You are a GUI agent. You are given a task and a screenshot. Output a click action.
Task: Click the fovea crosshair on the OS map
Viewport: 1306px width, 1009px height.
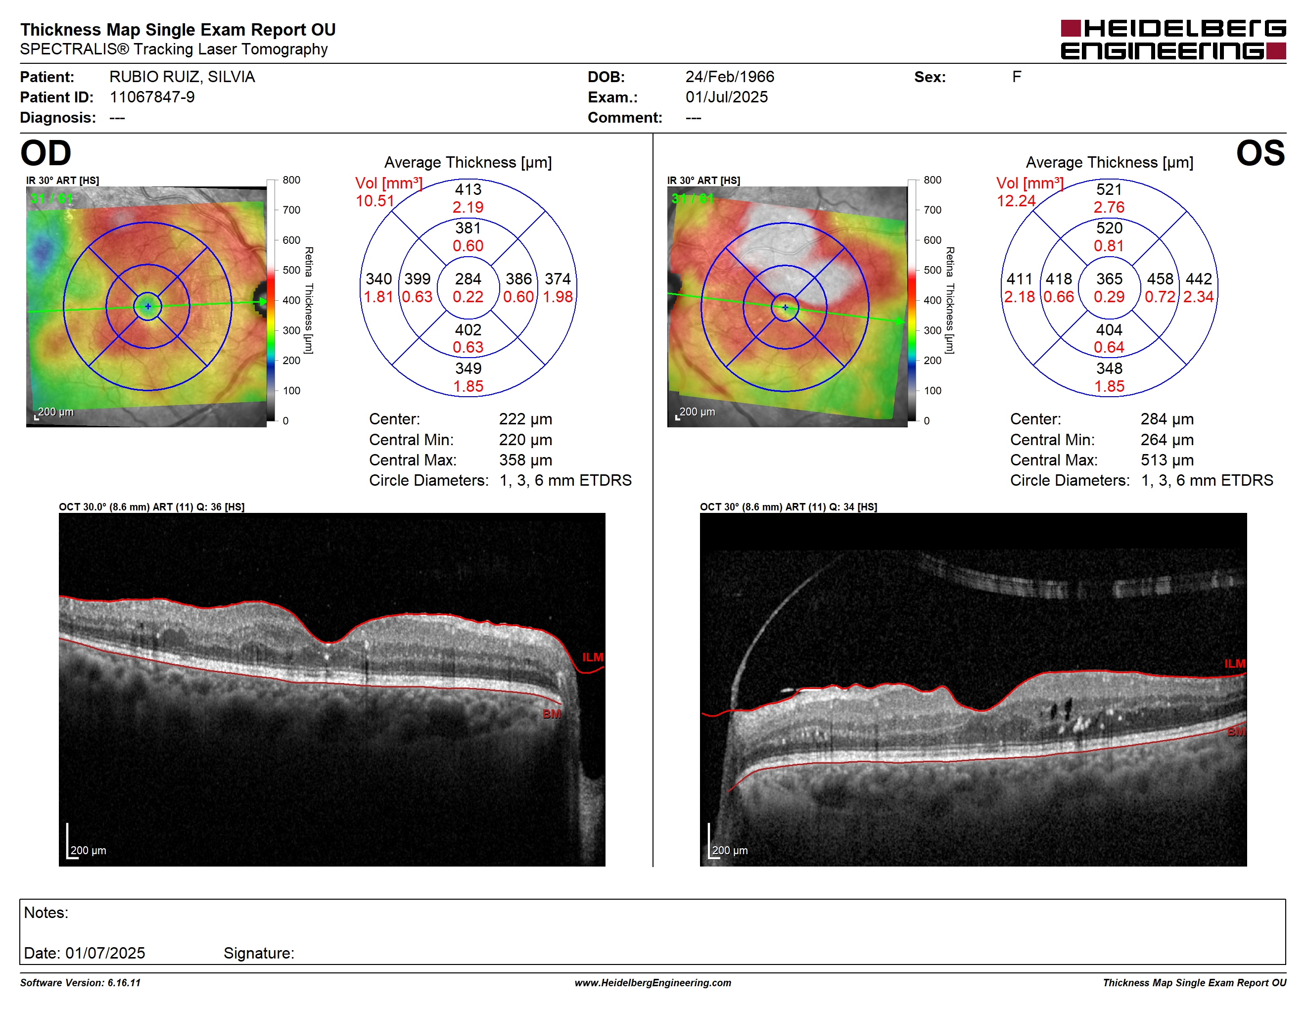785,307
